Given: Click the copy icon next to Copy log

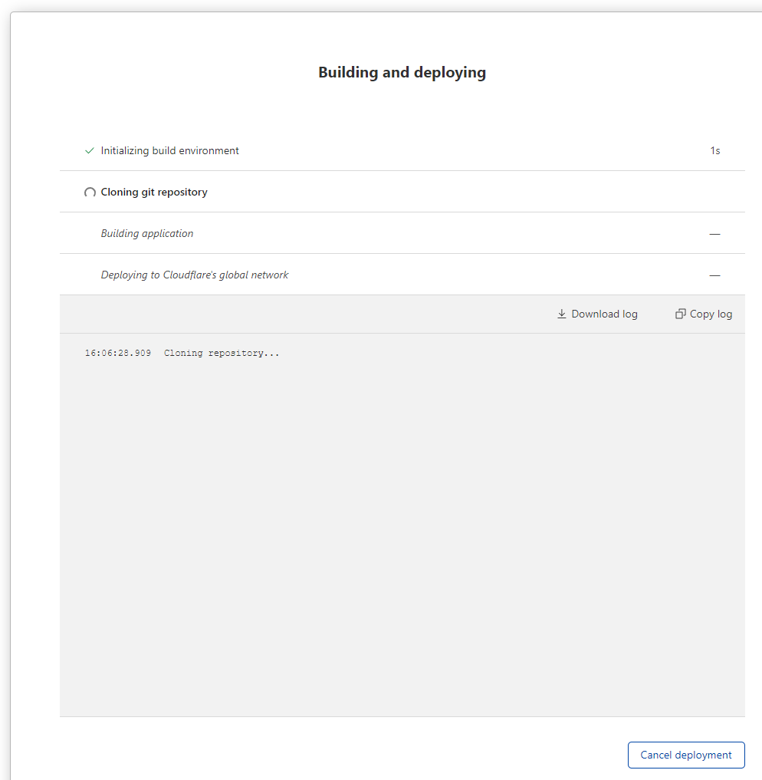Looking at the screenshot, I should click(x=680, y=314).
